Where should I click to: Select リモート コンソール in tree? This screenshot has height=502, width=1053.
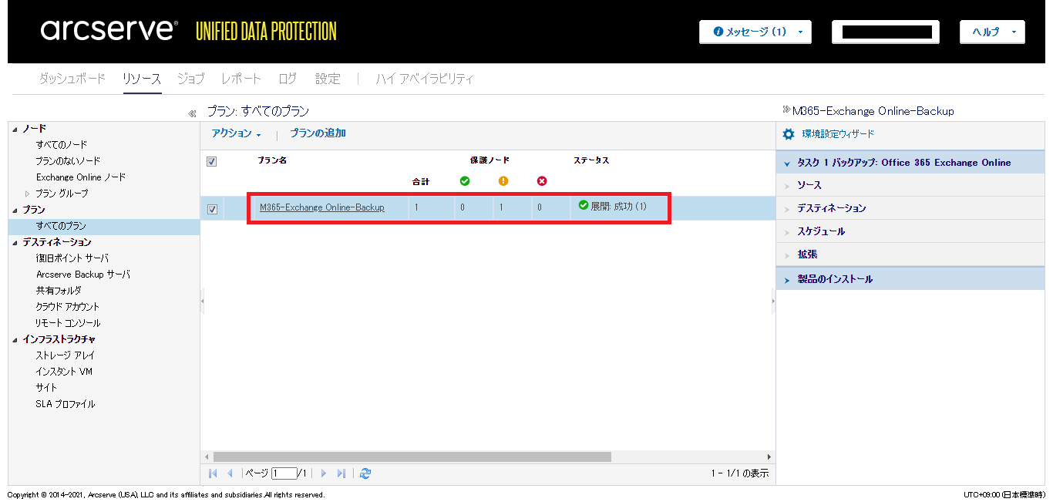[x=68, y=323]
